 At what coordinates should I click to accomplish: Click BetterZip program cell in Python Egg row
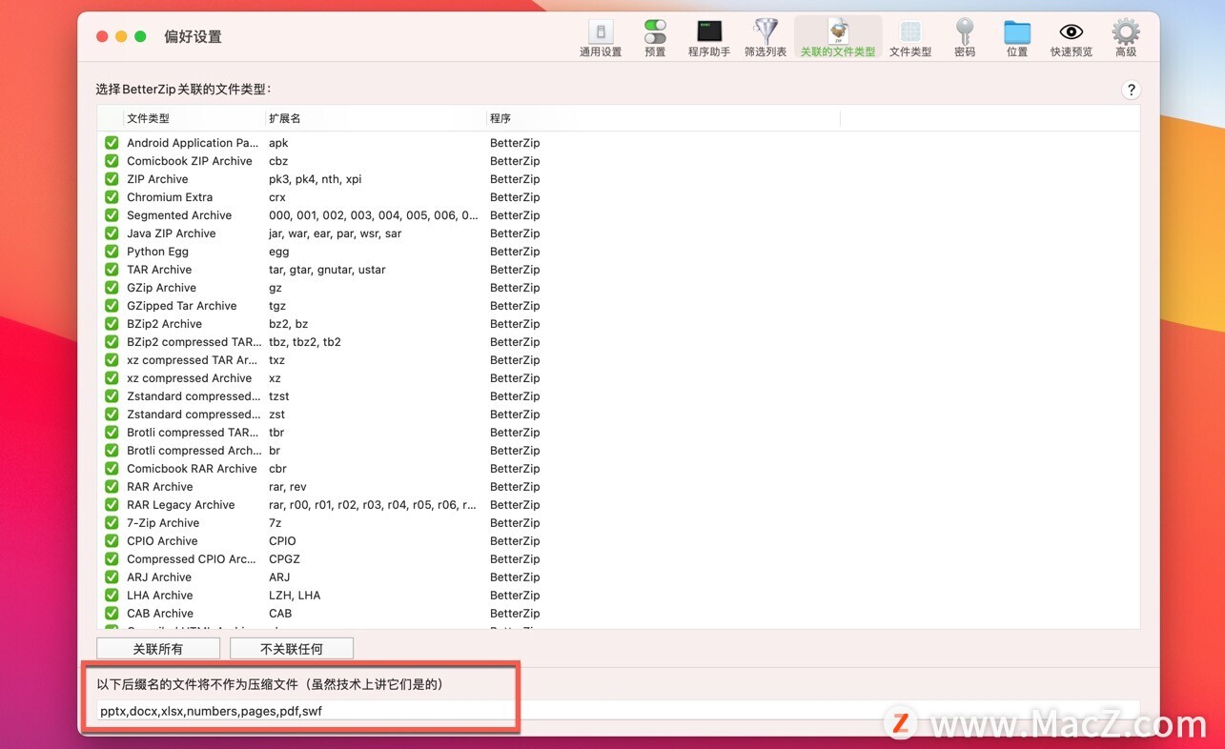pos(515,252)
